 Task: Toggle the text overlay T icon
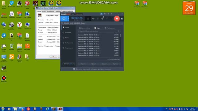click(x=107, y=18)
